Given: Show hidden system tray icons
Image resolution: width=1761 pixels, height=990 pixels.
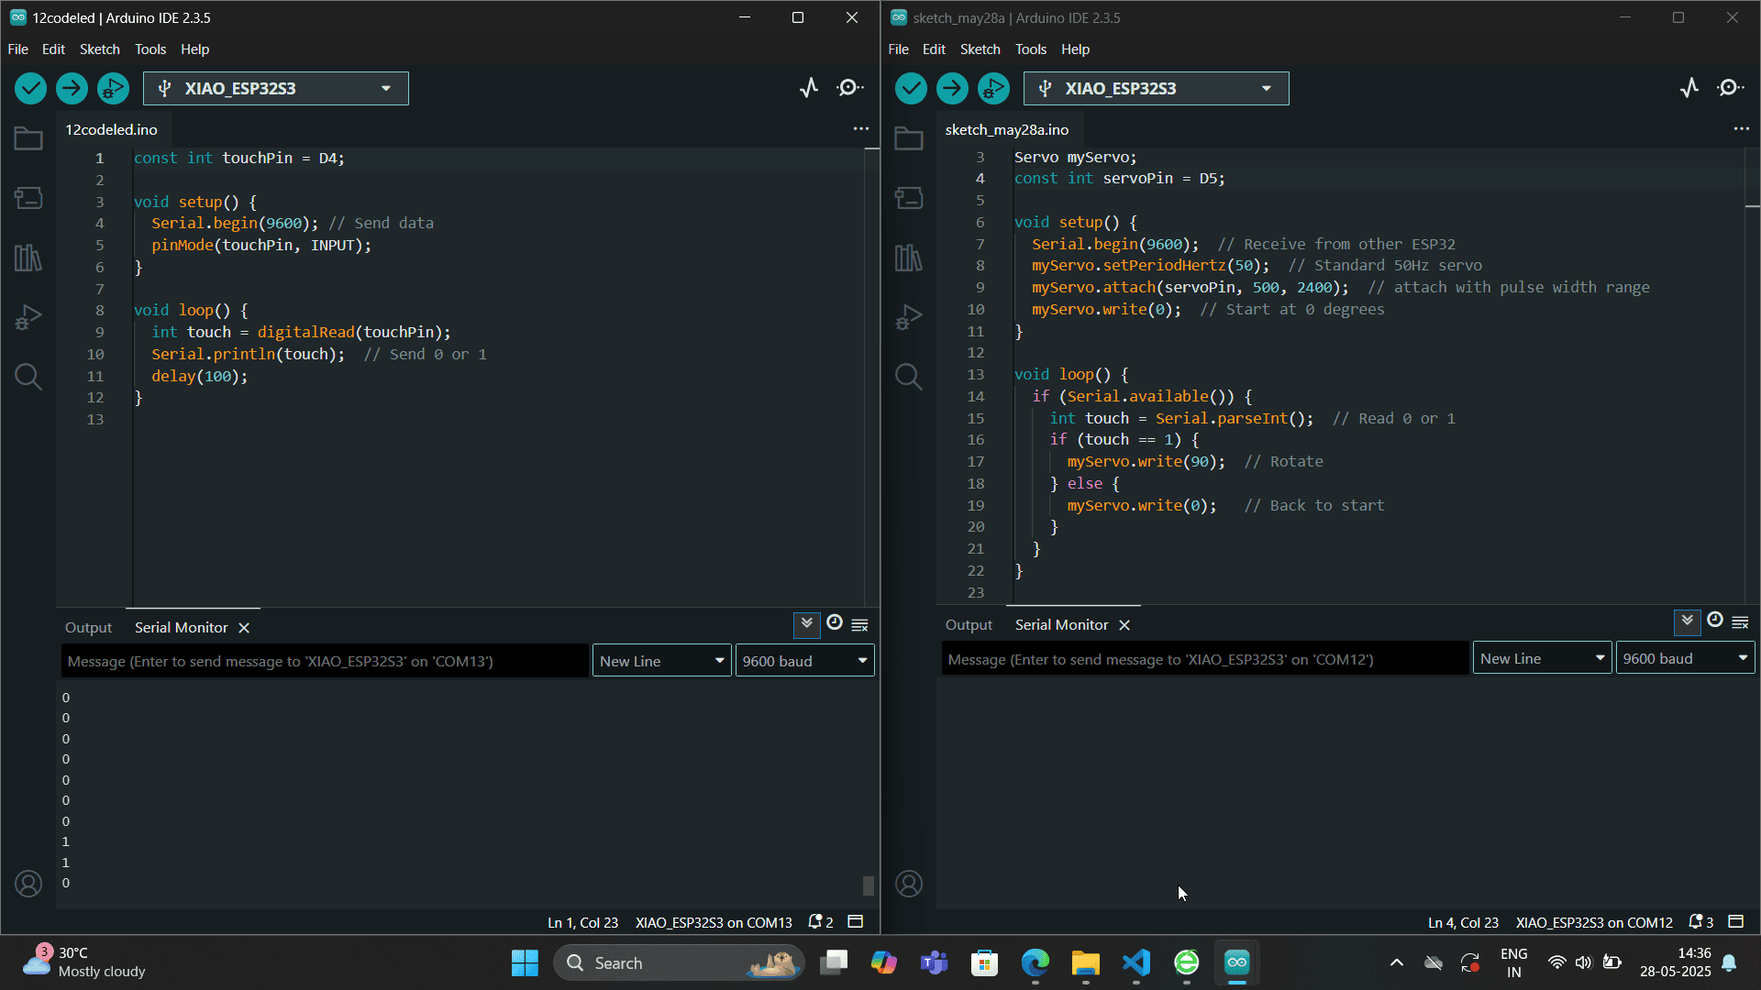Looking at the screenshot, I should [x=1396, y=962].
